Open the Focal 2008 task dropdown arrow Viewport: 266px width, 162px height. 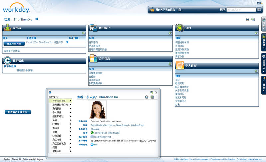66,42
